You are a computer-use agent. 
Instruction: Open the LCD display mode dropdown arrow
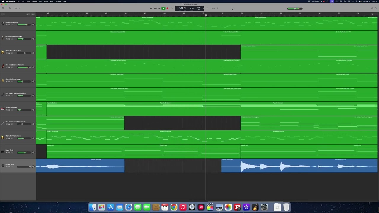203,9
